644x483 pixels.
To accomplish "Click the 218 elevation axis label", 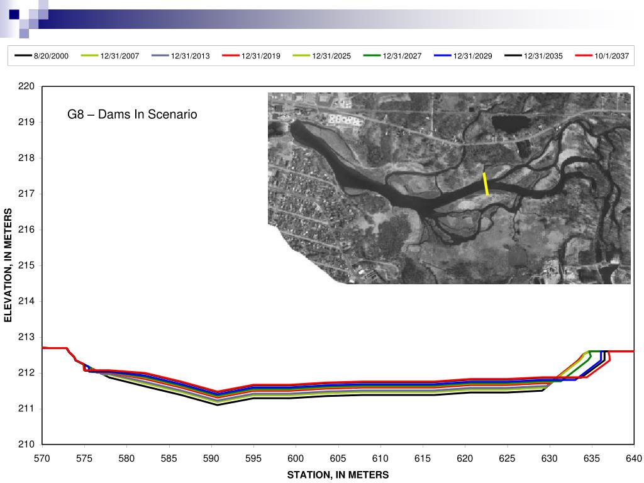I will 26,158.
